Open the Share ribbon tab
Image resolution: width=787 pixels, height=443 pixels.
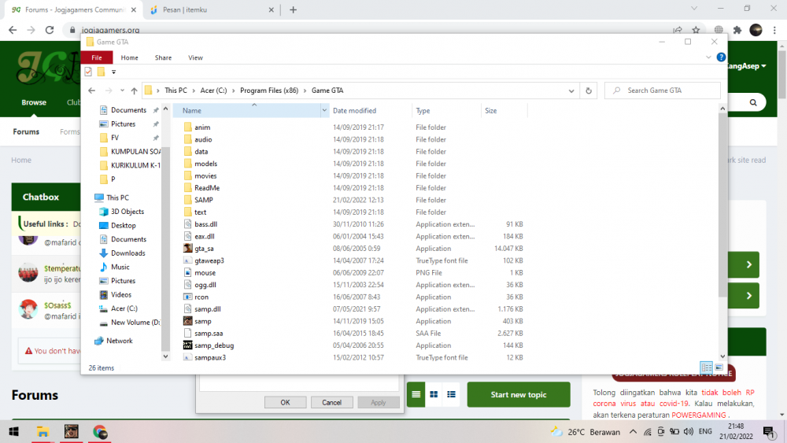(163, 57)
